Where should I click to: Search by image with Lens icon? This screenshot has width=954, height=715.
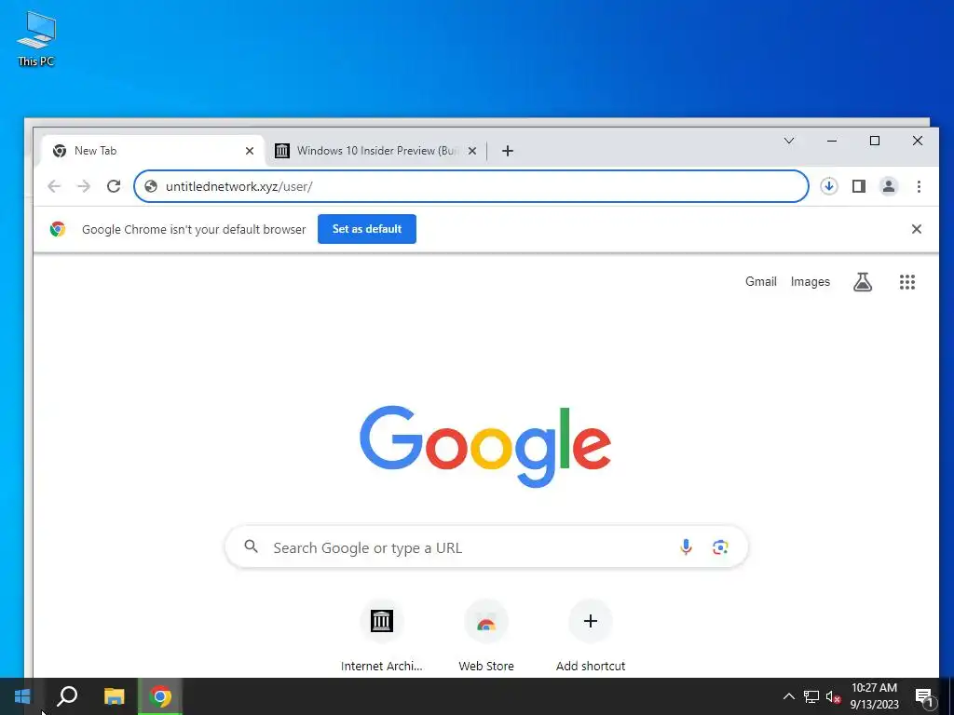(720, 547)
